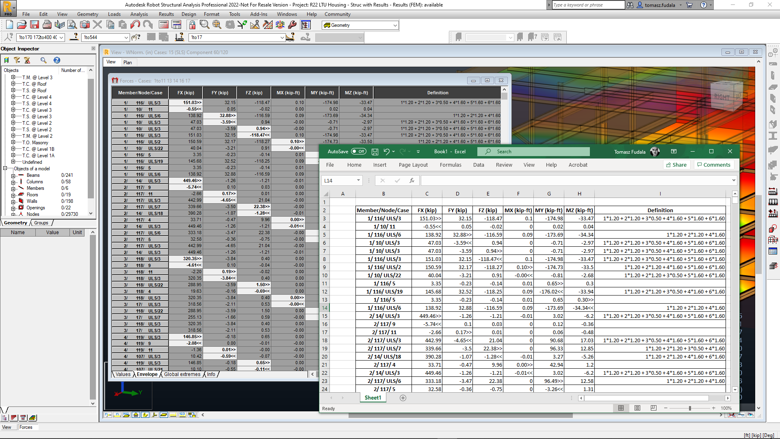Click the Excel zoom slider handle

(x=690, y=408)
